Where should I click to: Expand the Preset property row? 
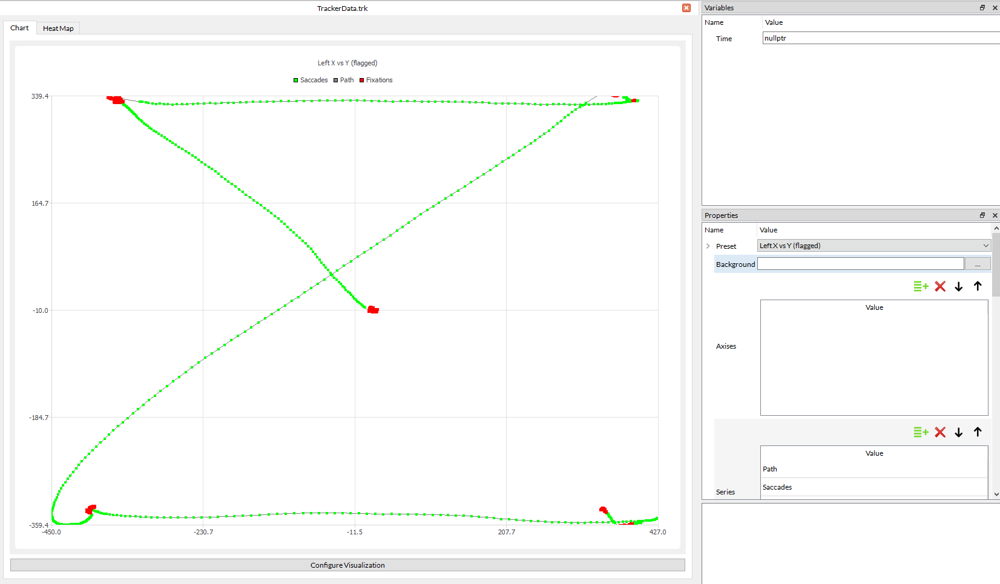(708, 246)
